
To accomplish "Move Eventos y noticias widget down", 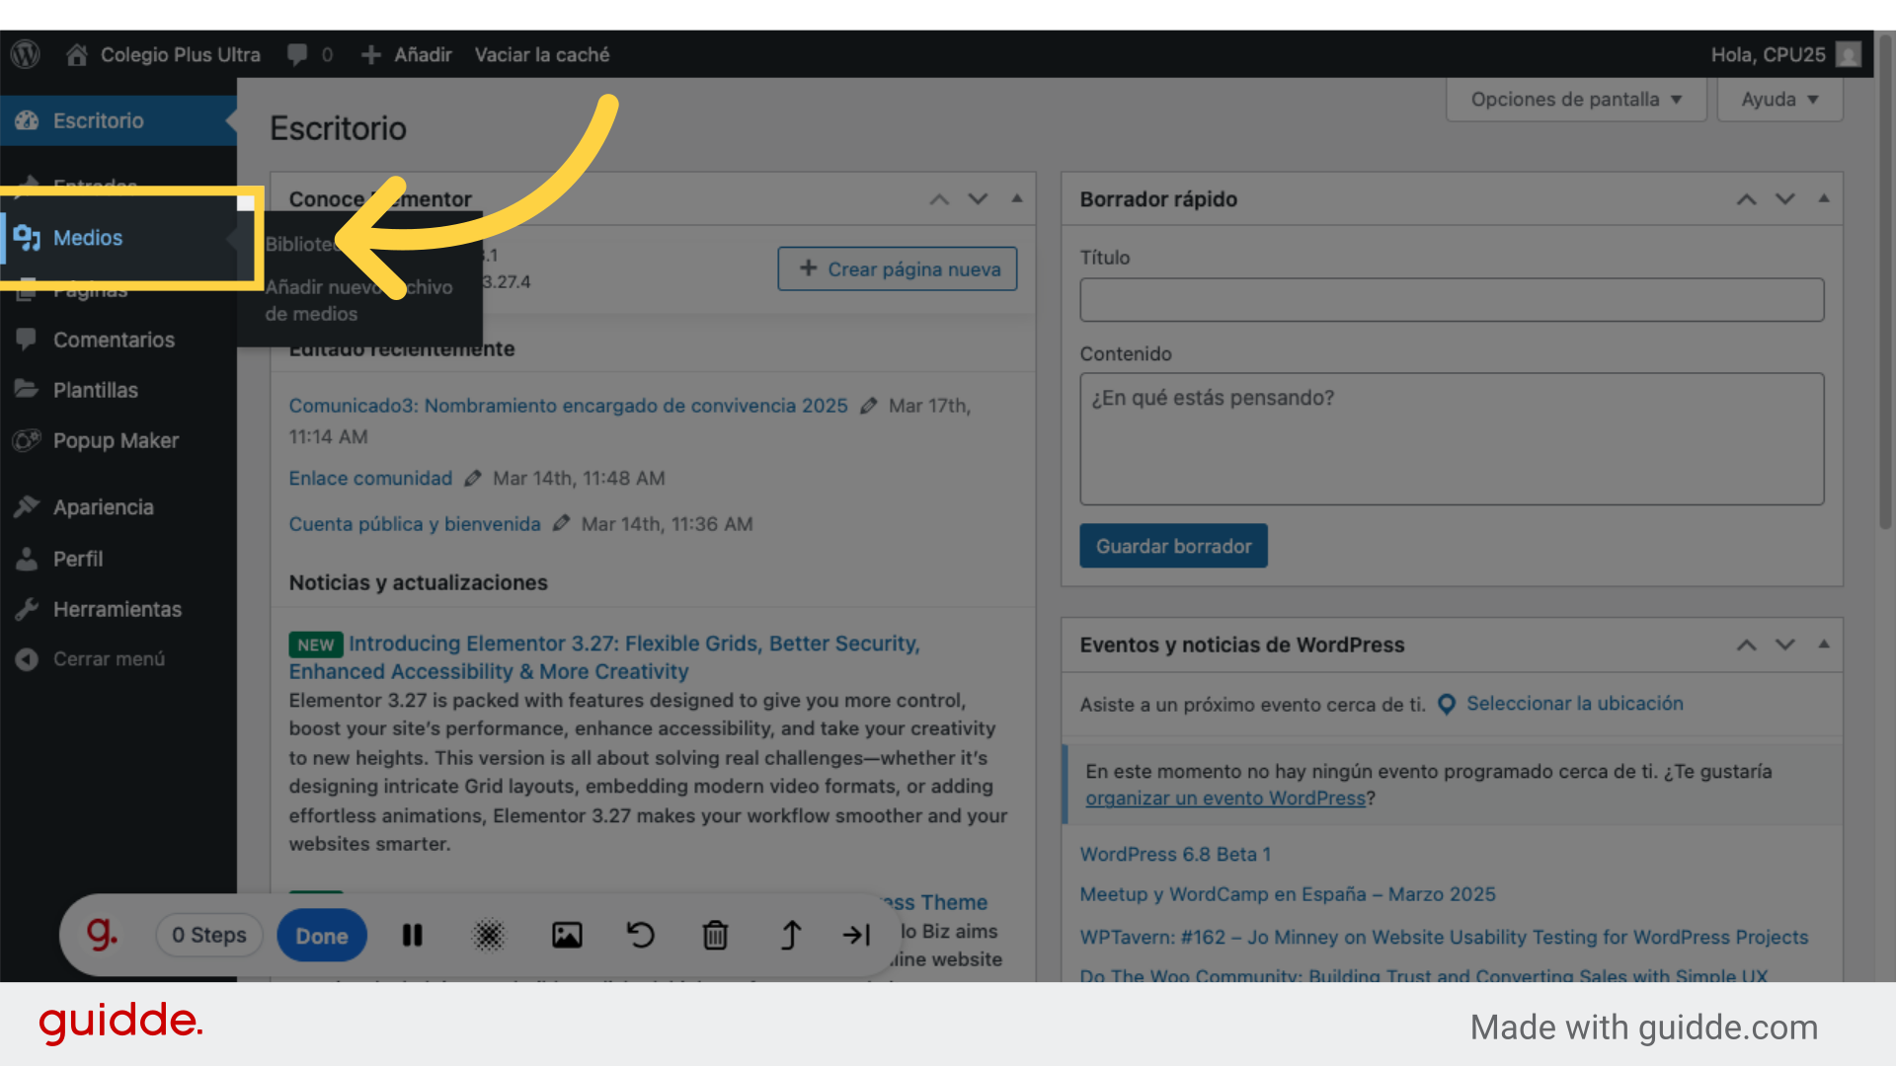I will pyautogui.click(x=1785, y=645).
